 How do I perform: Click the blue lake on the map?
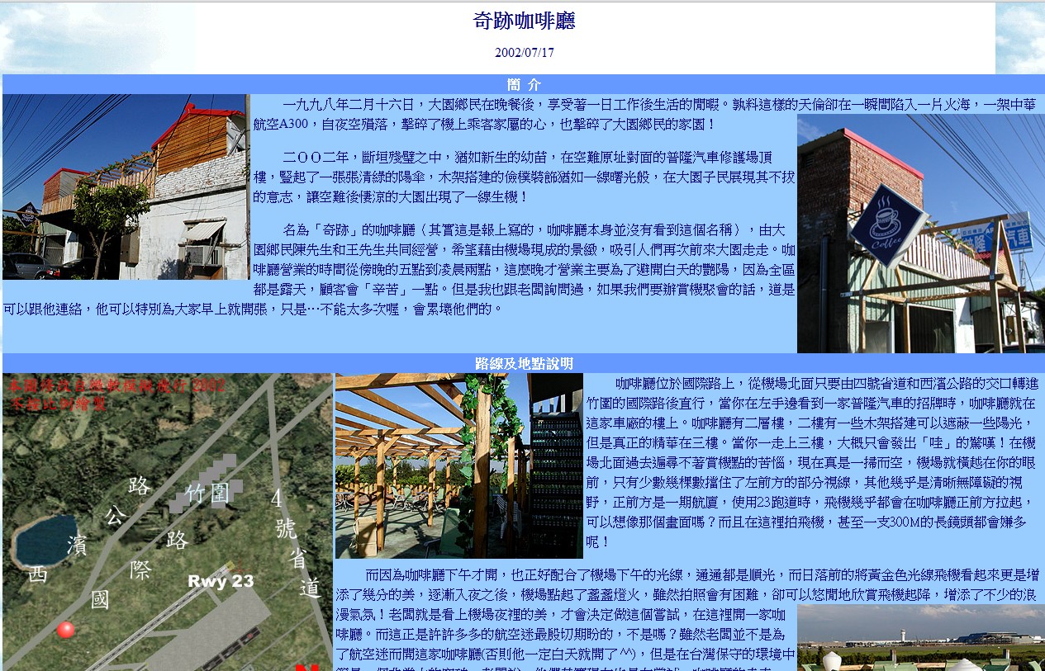(45, 541)
